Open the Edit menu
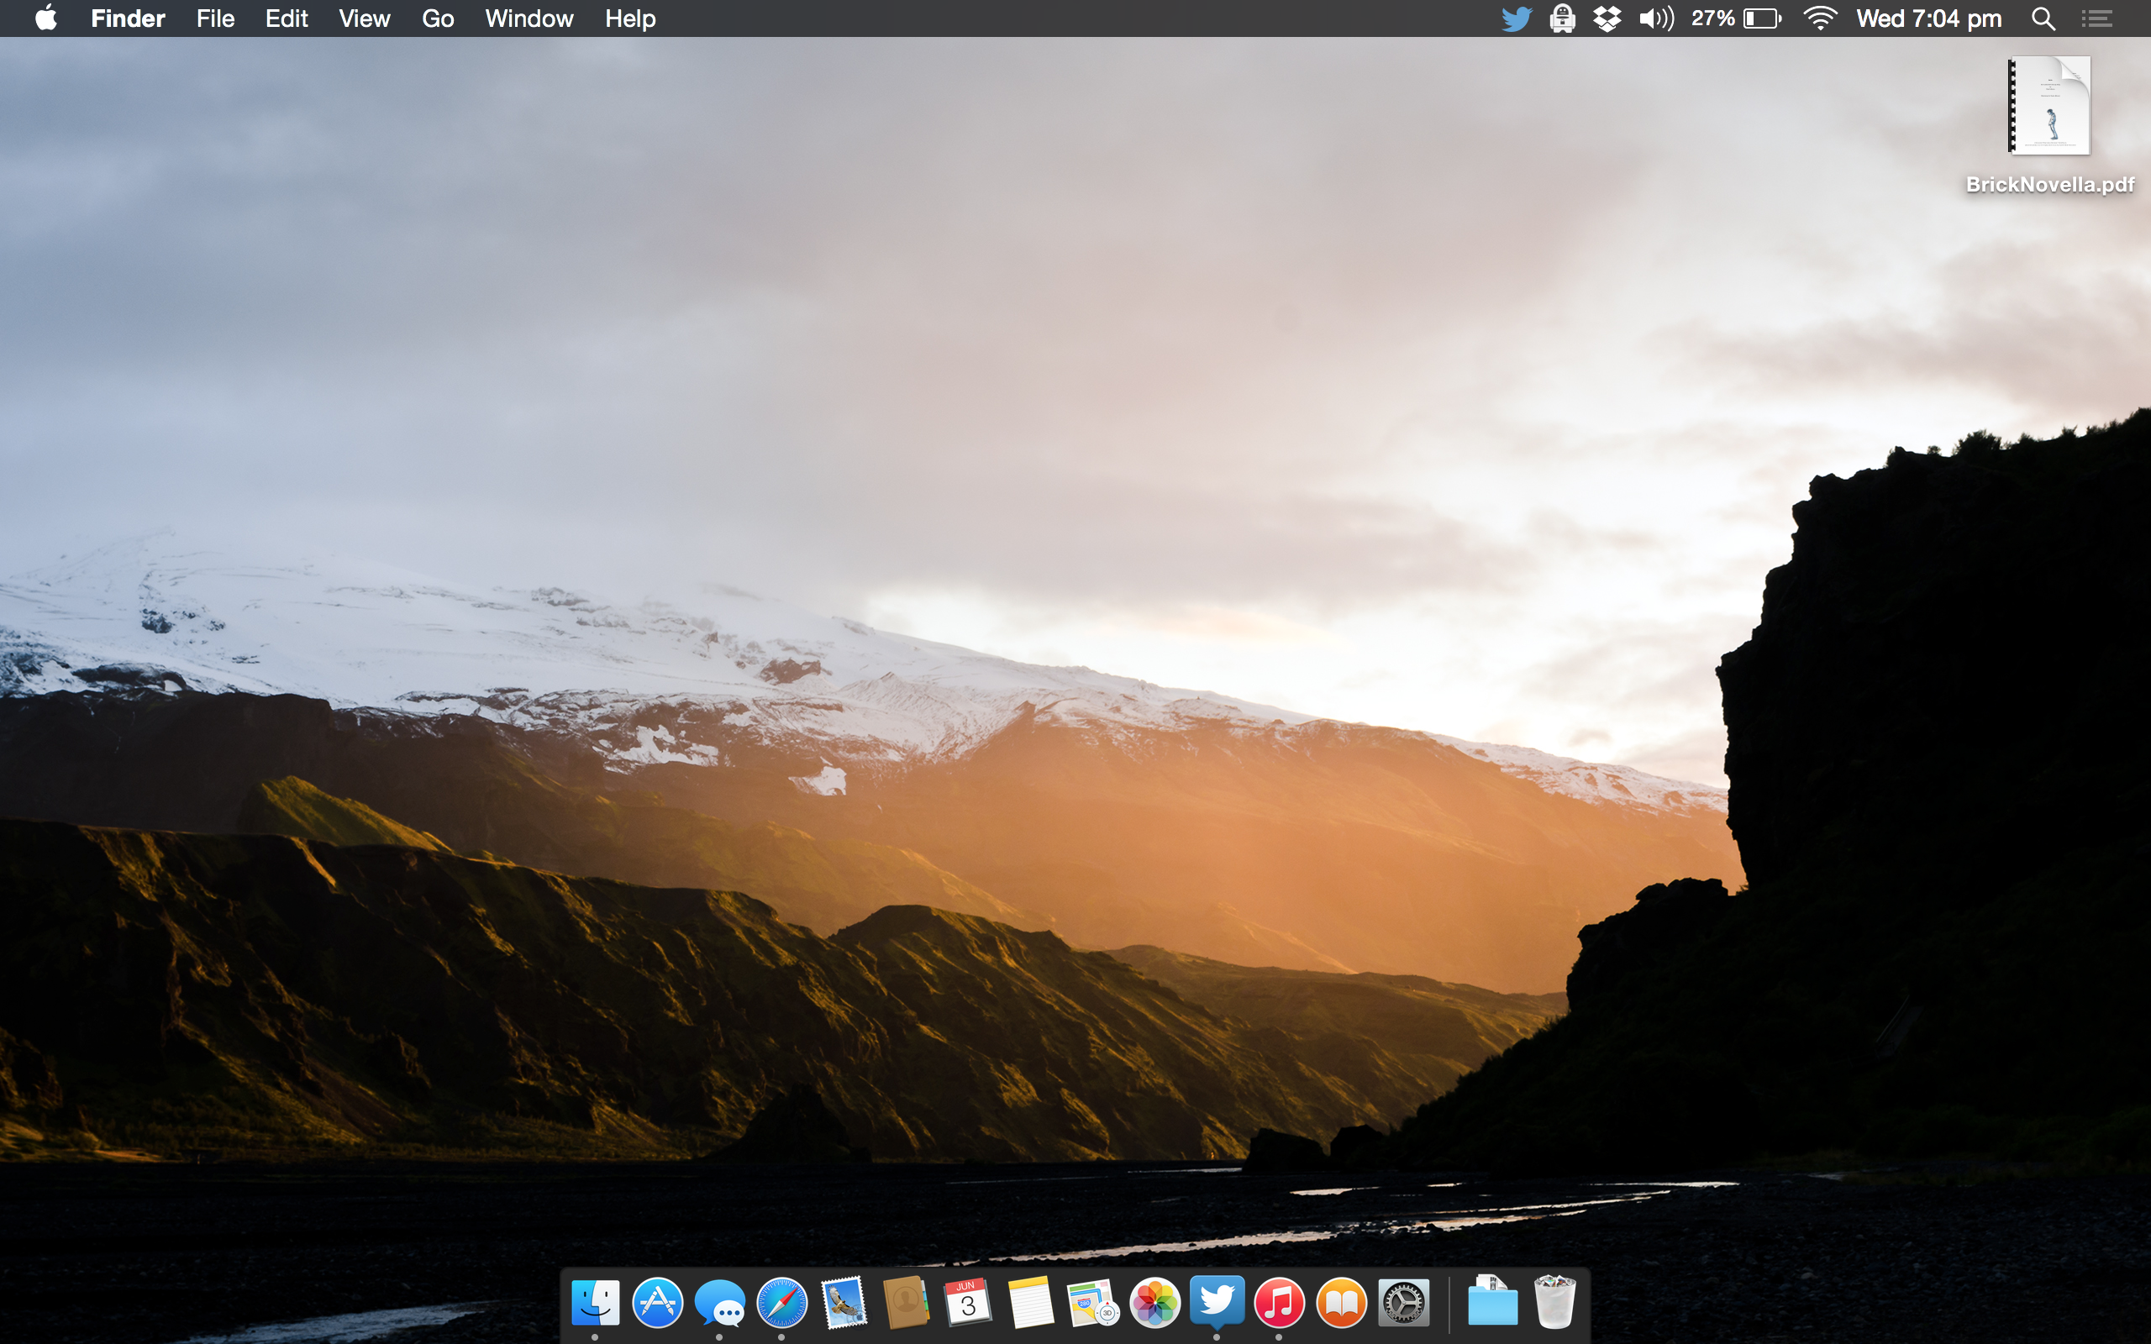The image size is (2151, 1344). pyautogui.click(x=287, y=18)
